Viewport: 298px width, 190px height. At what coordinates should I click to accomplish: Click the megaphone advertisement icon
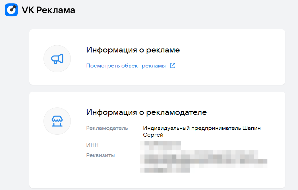coord(57,59)
